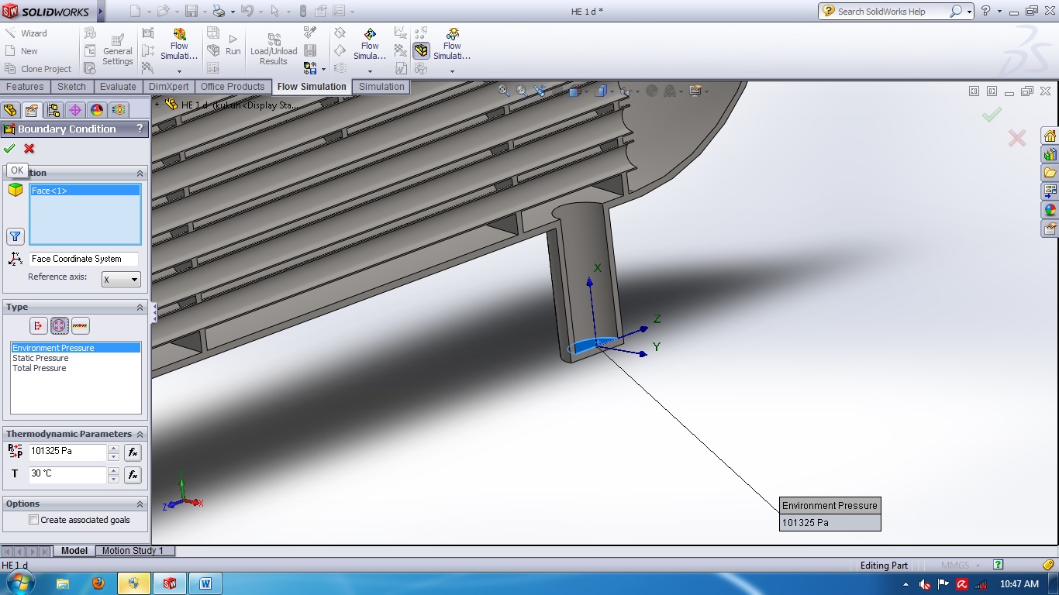
Task: Open the File Explorer task pane tab
Action: [x=1050, y=173]
